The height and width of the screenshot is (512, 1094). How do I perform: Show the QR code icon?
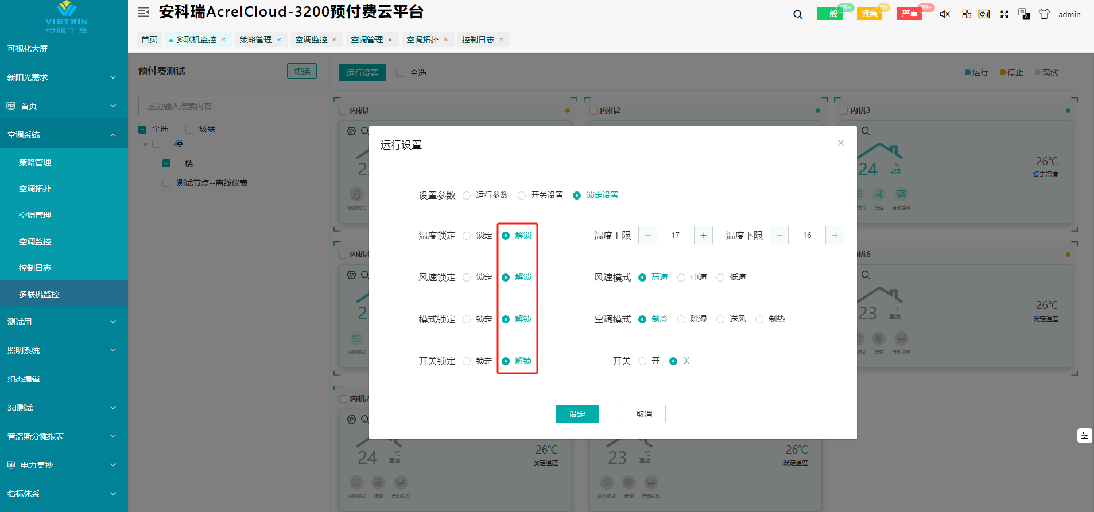point(967,14)
